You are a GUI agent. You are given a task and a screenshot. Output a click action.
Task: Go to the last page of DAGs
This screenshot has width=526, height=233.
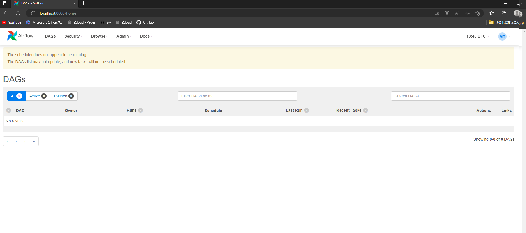coord(34,141)
